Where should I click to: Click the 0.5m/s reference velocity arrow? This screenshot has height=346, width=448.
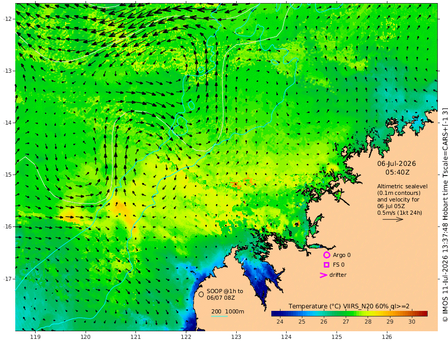click(x=393, y=219)
